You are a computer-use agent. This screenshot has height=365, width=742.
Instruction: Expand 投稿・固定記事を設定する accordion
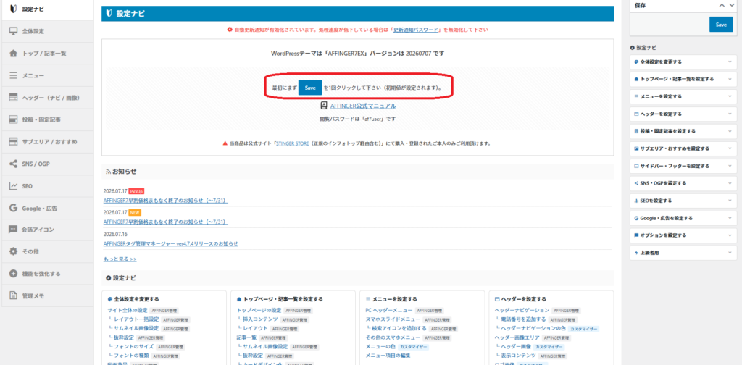tap(683, 131)
